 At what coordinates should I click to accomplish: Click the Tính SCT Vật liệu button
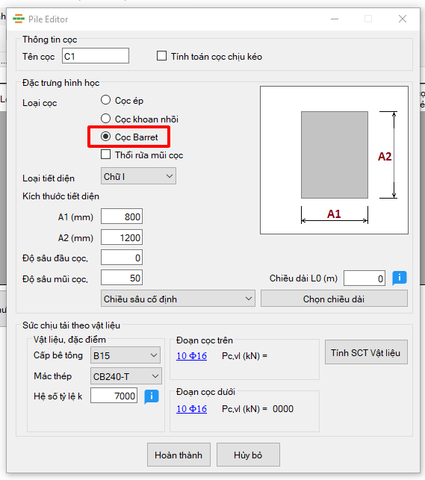point(366,352)
